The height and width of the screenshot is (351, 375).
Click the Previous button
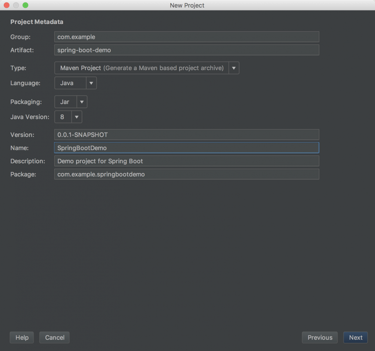pyautogui.click(x=319, y=337)
